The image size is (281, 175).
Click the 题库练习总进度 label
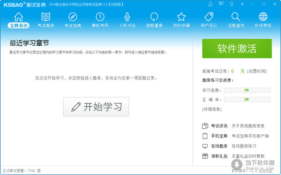tap(218, 80)
